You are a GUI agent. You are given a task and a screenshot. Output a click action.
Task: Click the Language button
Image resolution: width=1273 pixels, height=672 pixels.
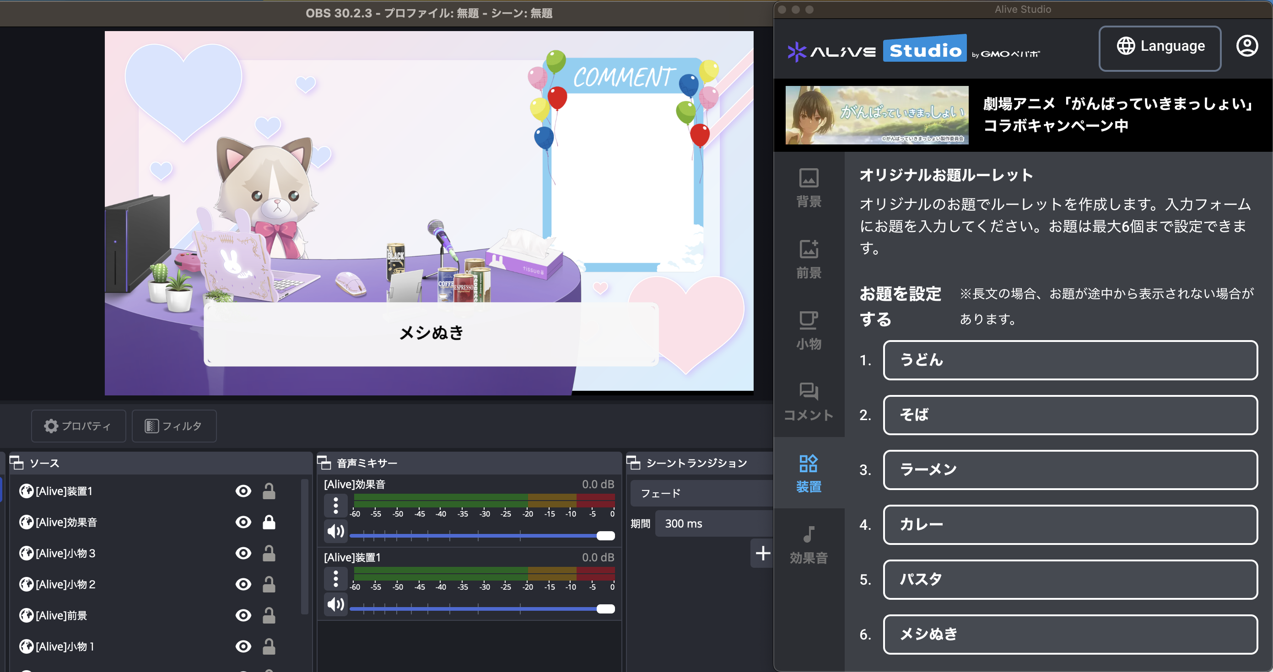pos(1160,47)
